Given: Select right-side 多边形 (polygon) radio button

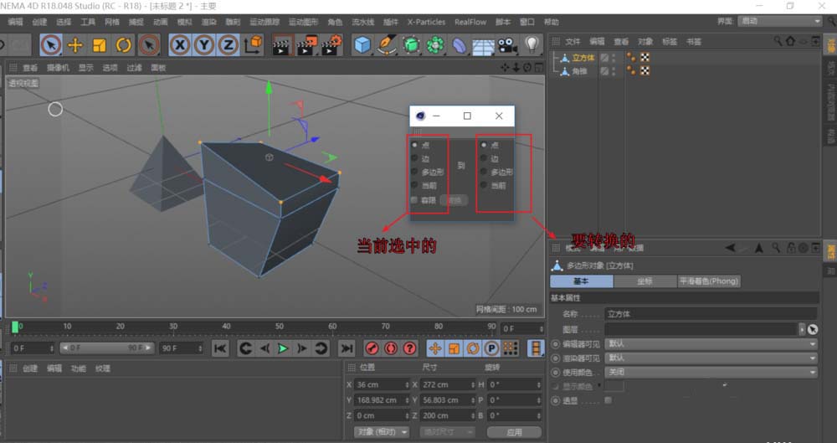Looking at the screenshot, I should click(x=483, y=172).
